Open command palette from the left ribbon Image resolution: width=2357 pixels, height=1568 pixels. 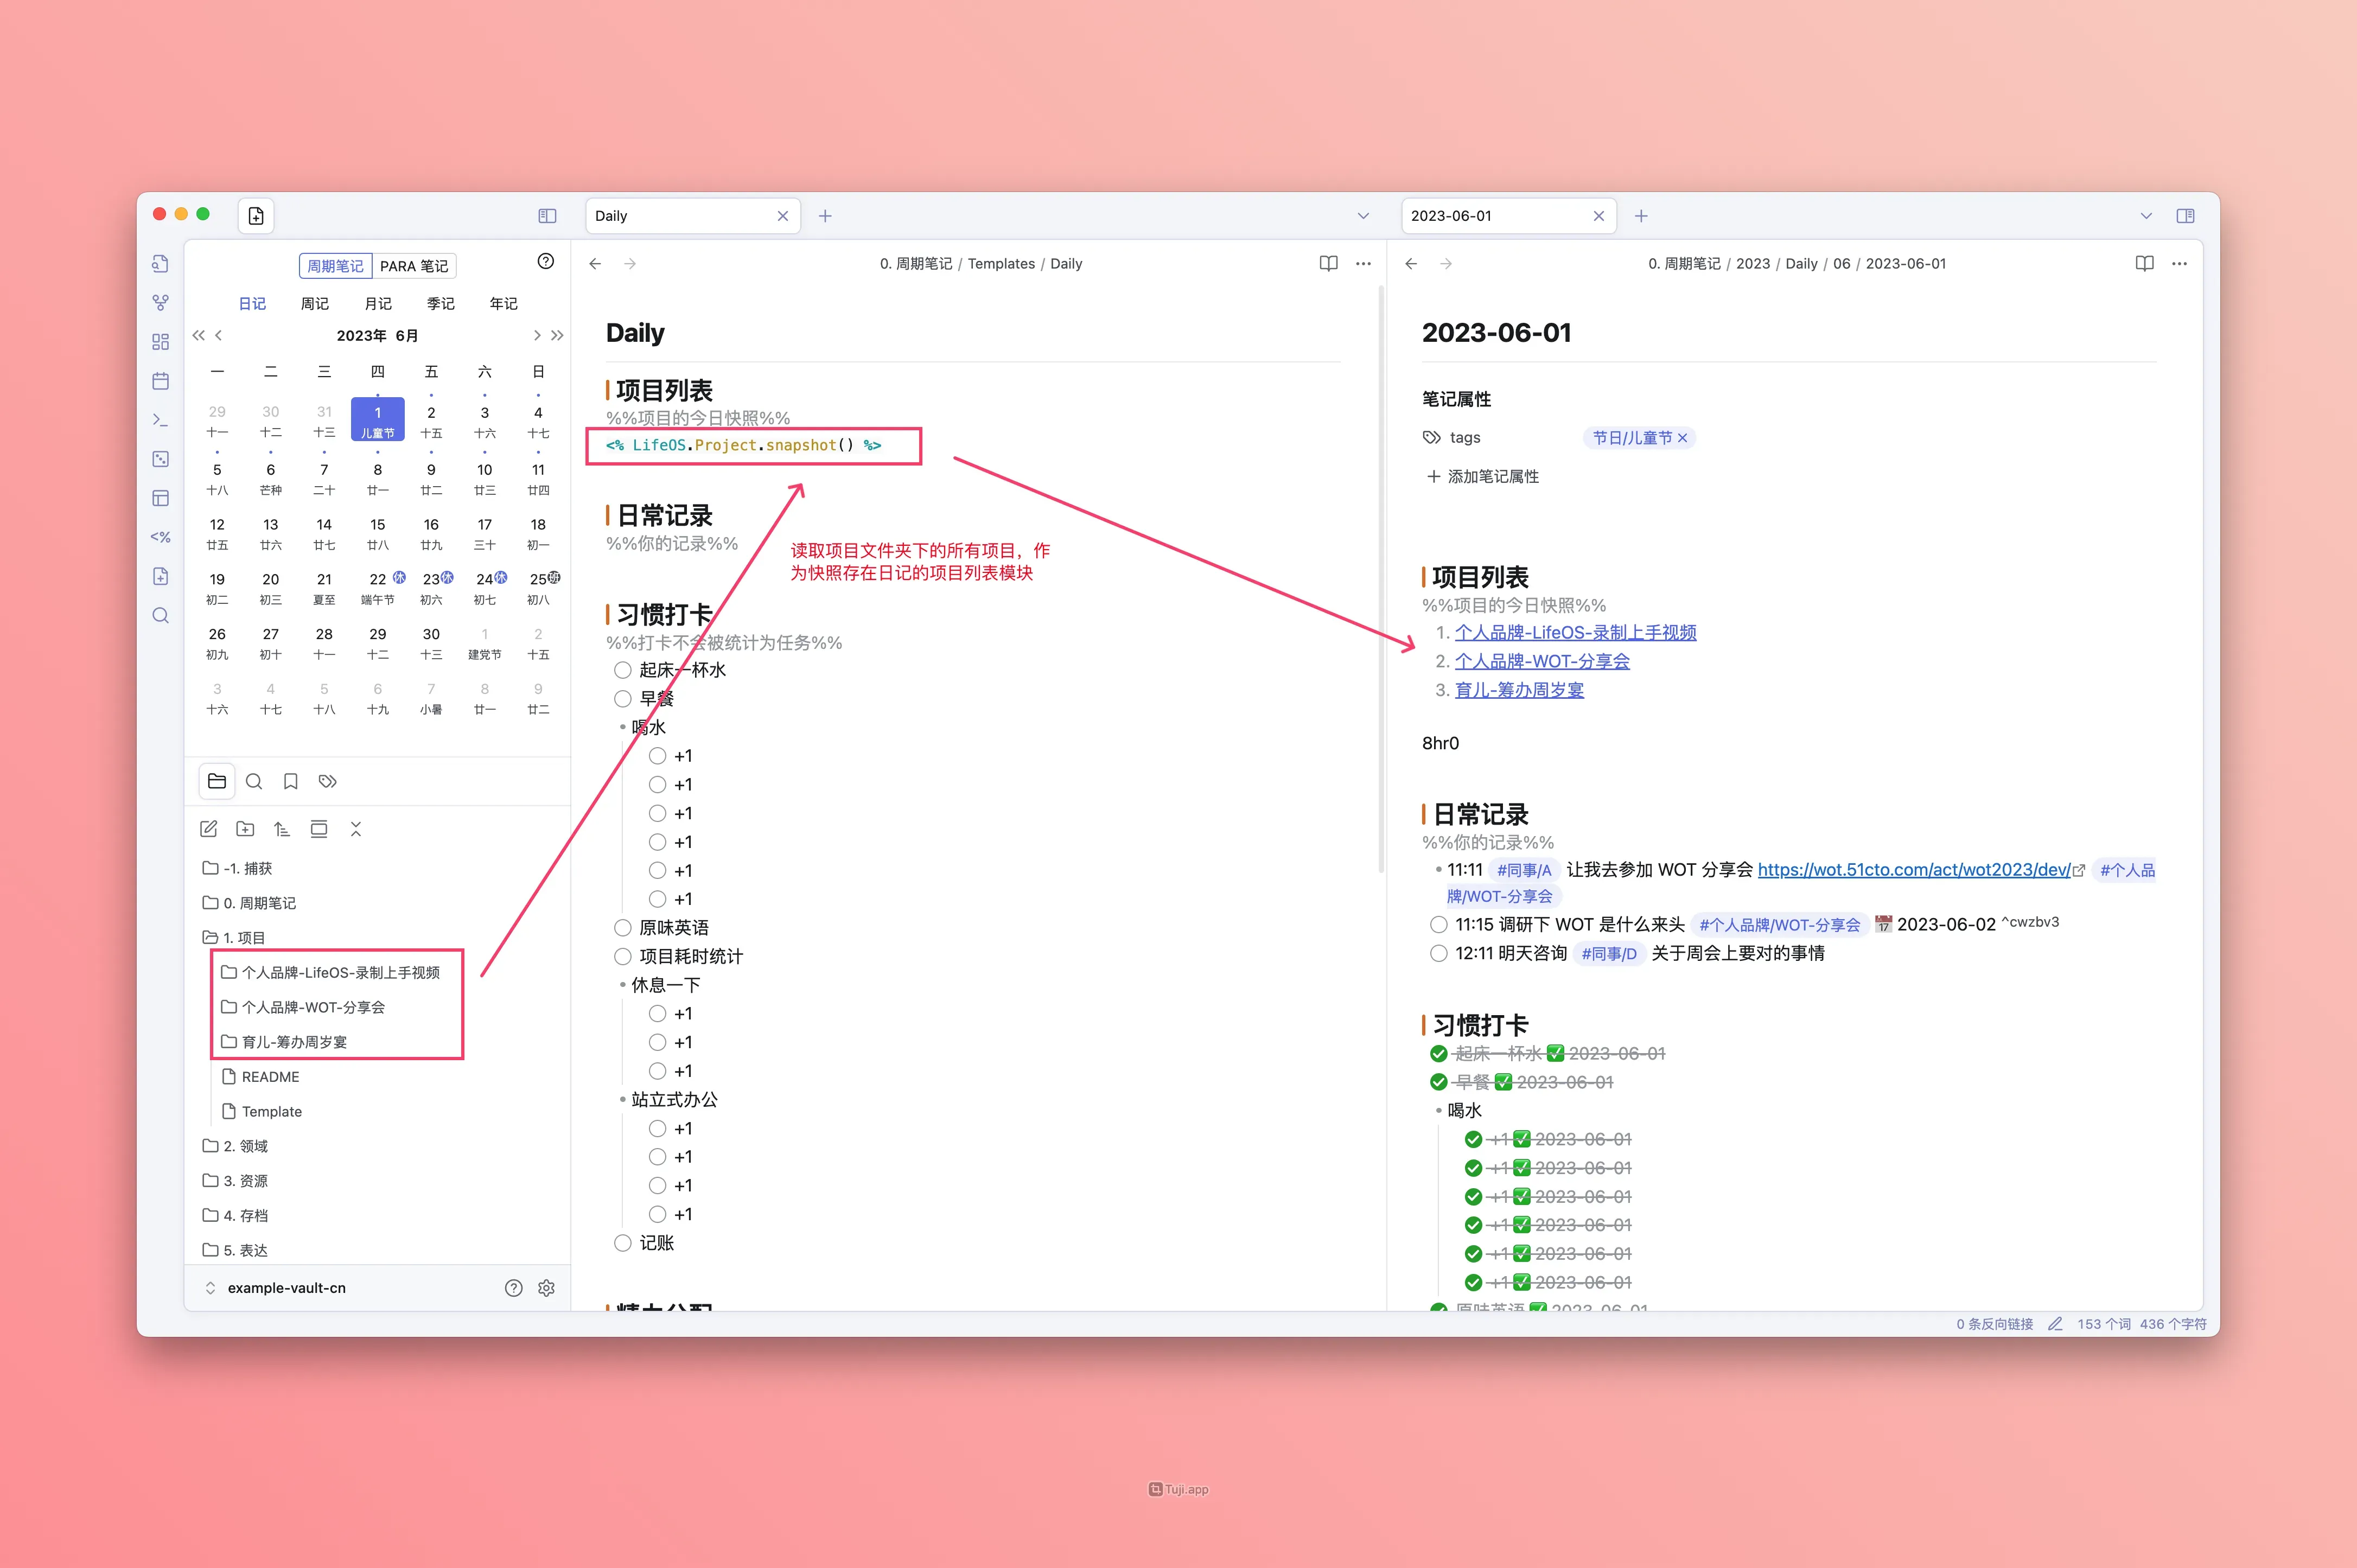click(160, 420)
